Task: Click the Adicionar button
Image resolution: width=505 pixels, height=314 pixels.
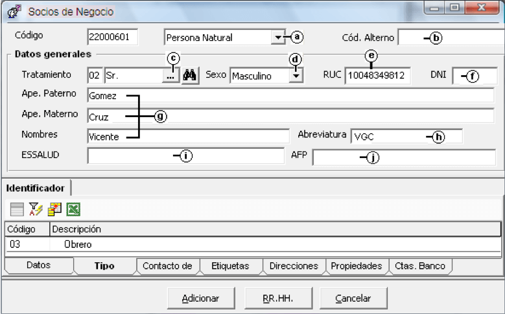Action: pyautogui.click(x=201, y=298)
